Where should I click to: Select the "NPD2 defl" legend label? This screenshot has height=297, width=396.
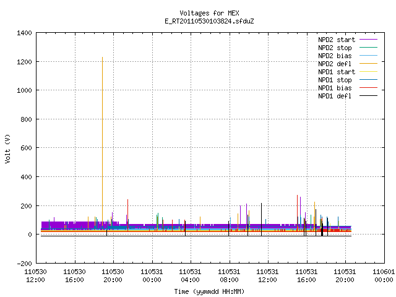(335, 64)
